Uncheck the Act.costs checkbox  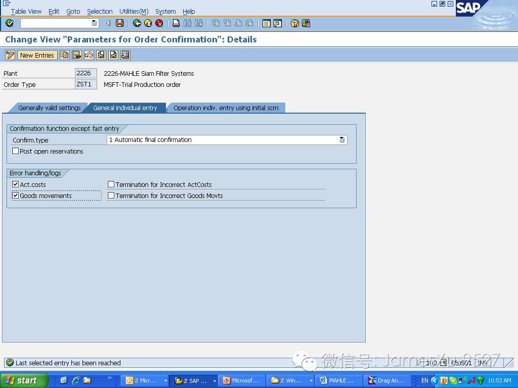tap(15, 184)
